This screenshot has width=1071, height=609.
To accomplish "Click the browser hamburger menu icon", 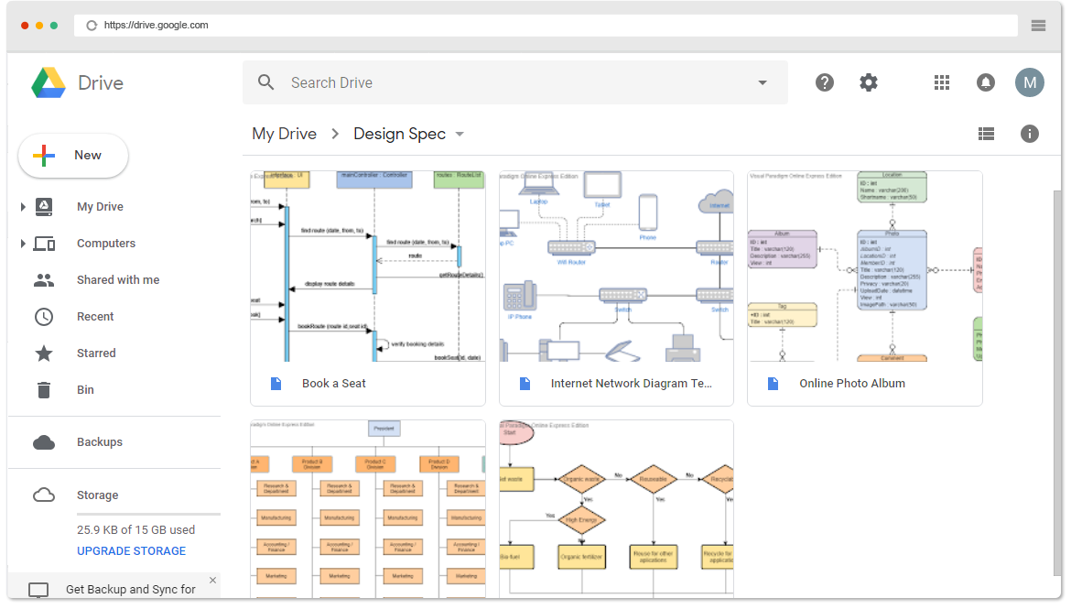I will click(x=1038, y=26).
